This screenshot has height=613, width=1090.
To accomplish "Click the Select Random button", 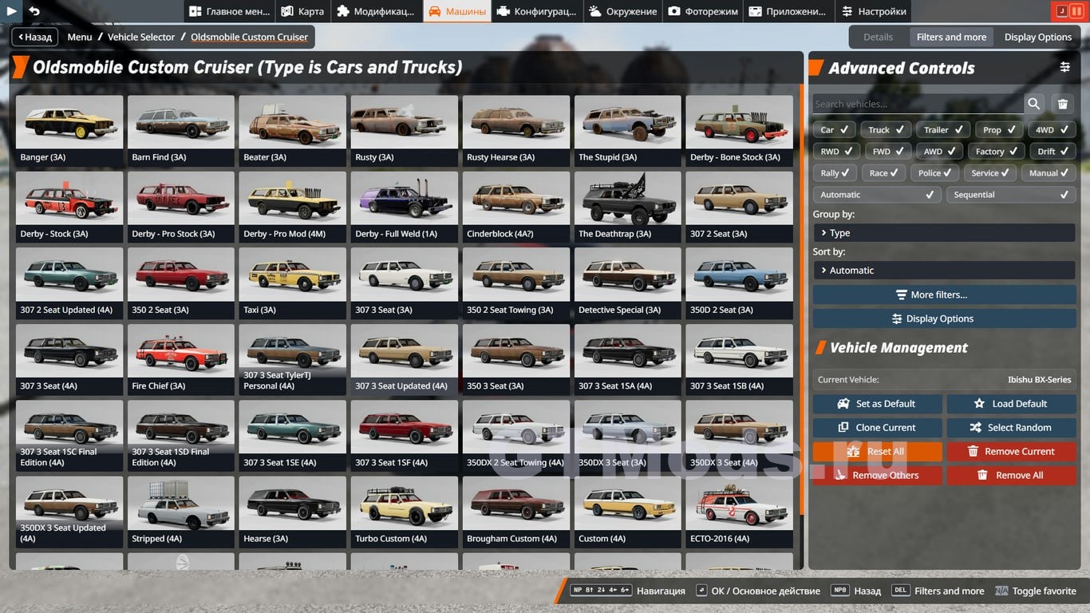I will pyautogui.click(x=1011, y=428).
